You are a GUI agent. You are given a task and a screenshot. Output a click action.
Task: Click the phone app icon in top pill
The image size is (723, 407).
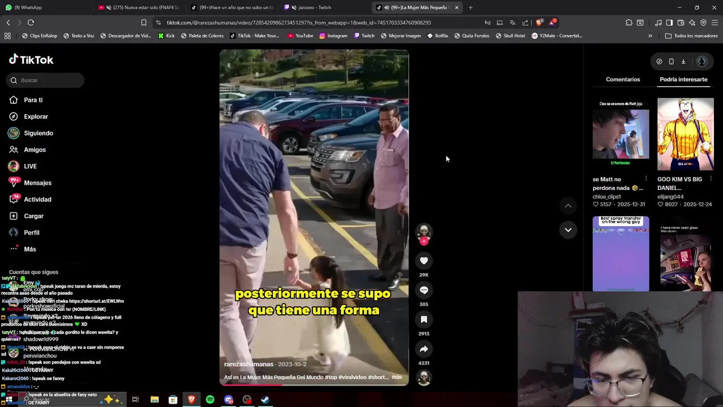pyautogui.click(x=671, y=62)
